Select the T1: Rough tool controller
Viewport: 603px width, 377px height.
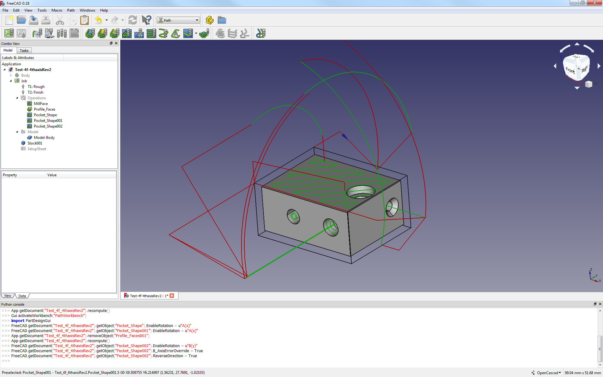36,87
